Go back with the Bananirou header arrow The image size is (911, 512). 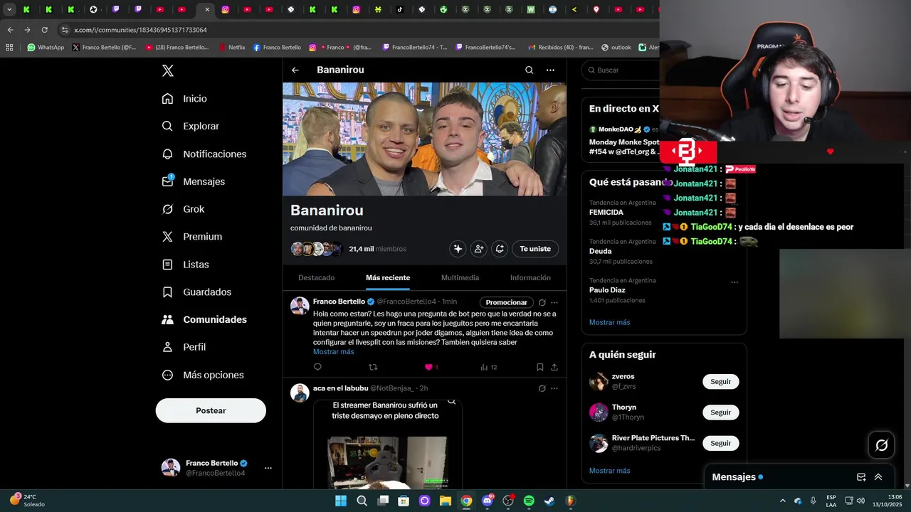pos(295,70)
